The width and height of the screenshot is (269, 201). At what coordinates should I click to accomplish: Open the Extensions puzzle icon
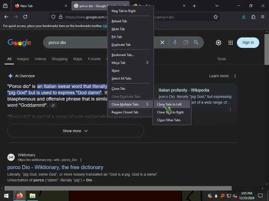click(x=253, y=17)
